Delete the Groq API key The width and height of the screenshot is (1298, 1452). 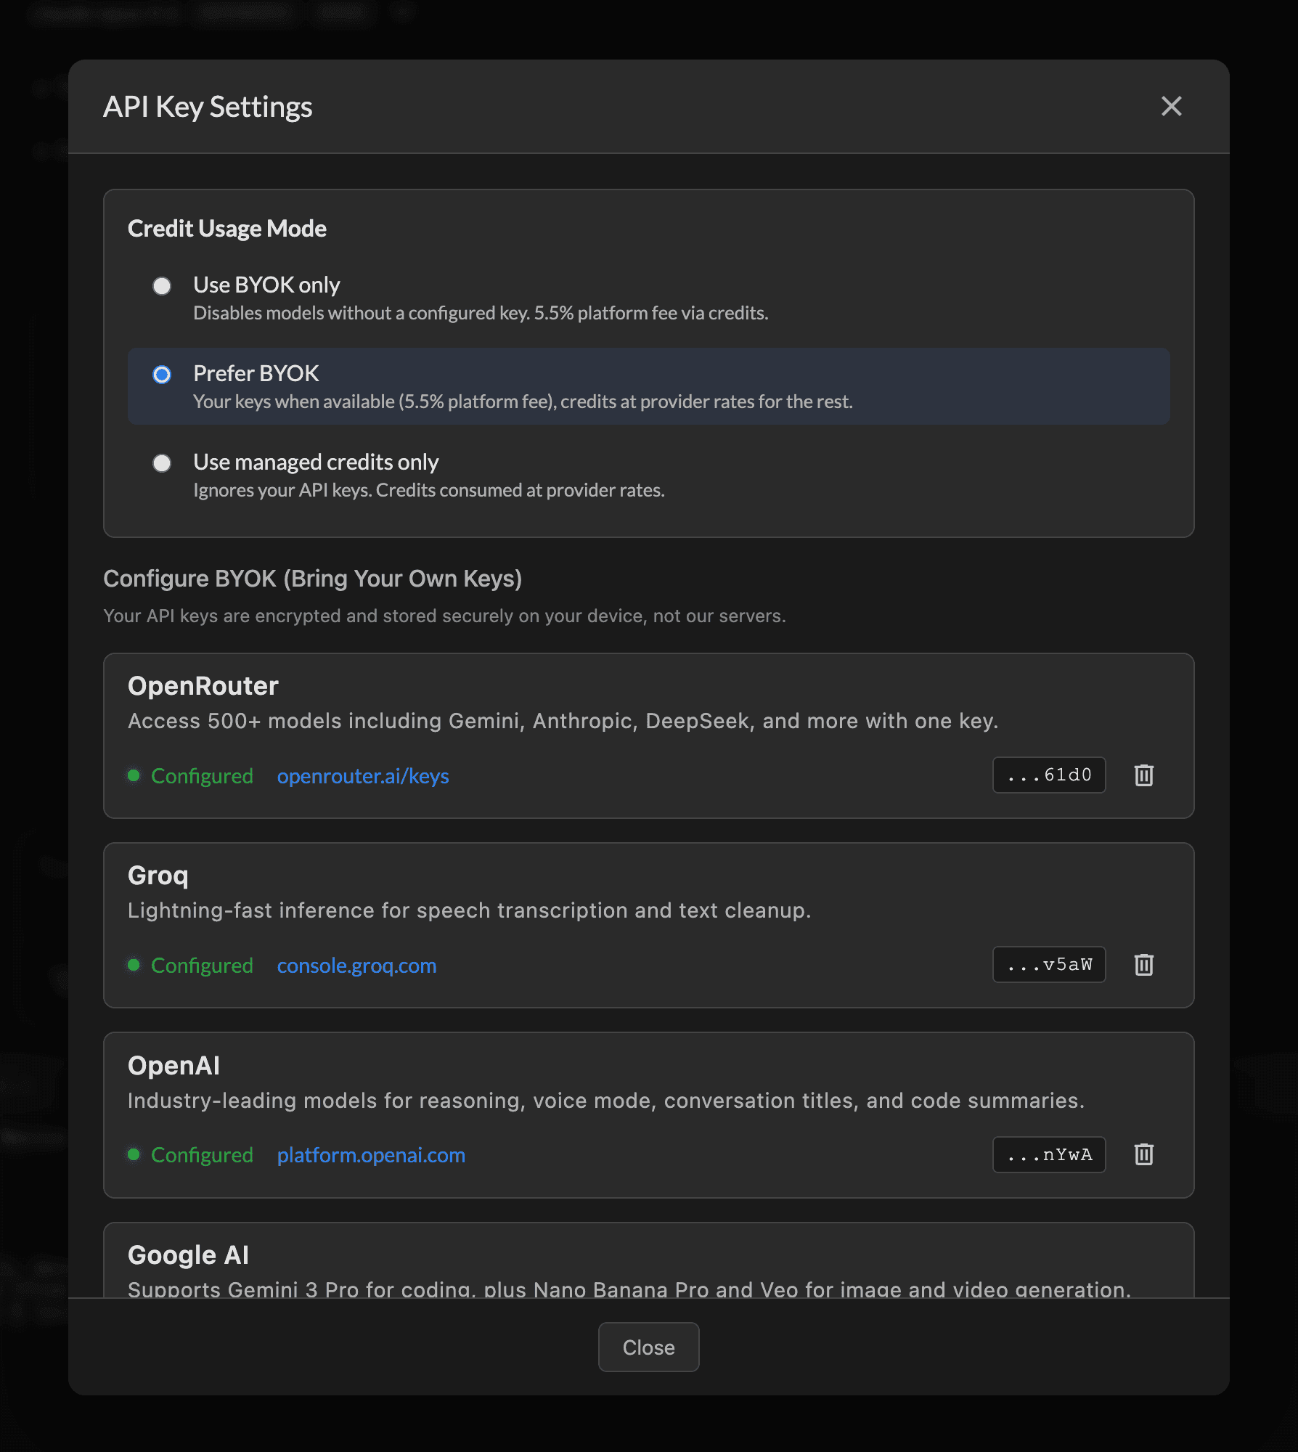(x=1143, y=965)
